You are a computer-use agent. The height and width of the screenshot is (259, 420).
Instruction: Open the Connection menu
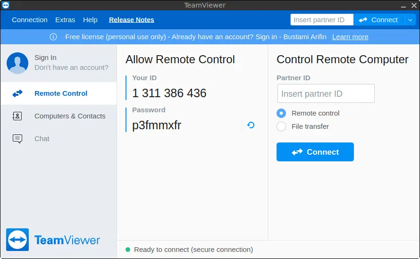(30, 20)
